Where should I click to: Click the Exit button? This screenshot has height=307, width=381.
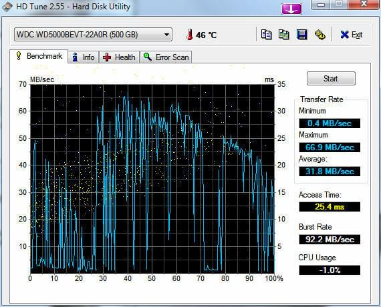pyautogui.click(x=352, y=35)
